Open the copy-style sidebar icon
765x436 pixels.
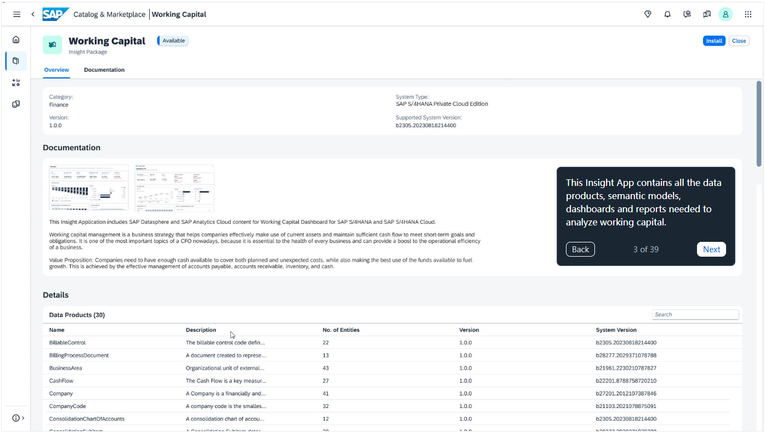coord(16,104)
